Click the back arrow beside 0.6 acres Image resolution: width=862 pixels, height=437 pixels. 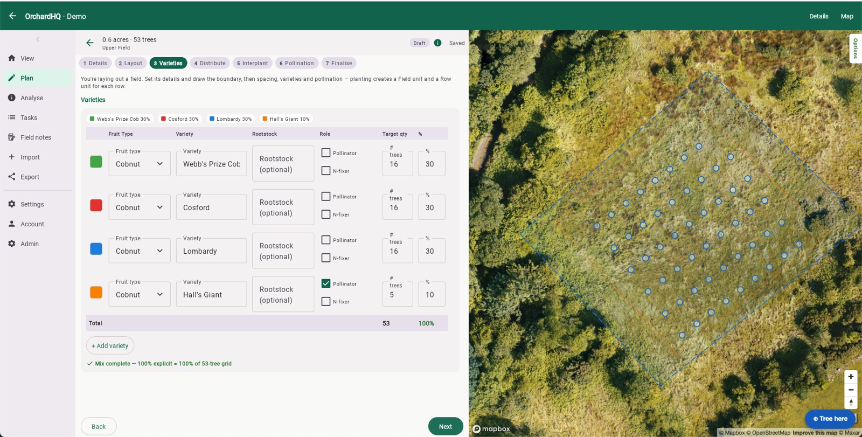(90, 43)
